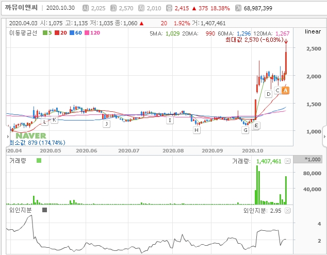The height and width of the screenshot is (255, 327).
Task: Click the 이동평균선 label
Action: pyautogui.click(x=23, y=32)
